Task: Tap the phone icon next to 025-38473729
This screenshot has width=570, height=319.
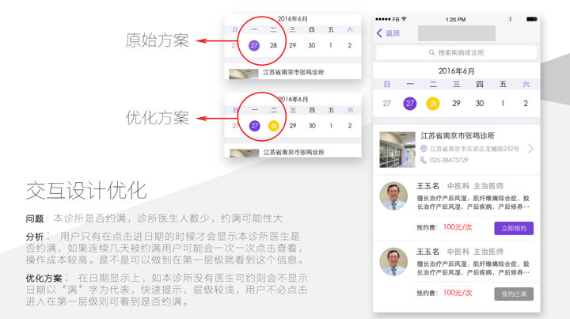Action: 424,160
